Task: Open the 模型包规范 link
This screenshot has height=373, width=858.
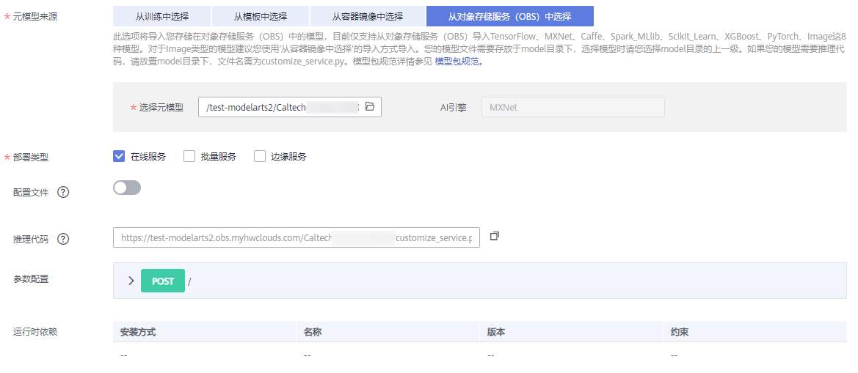Action: tap(459, 62)
